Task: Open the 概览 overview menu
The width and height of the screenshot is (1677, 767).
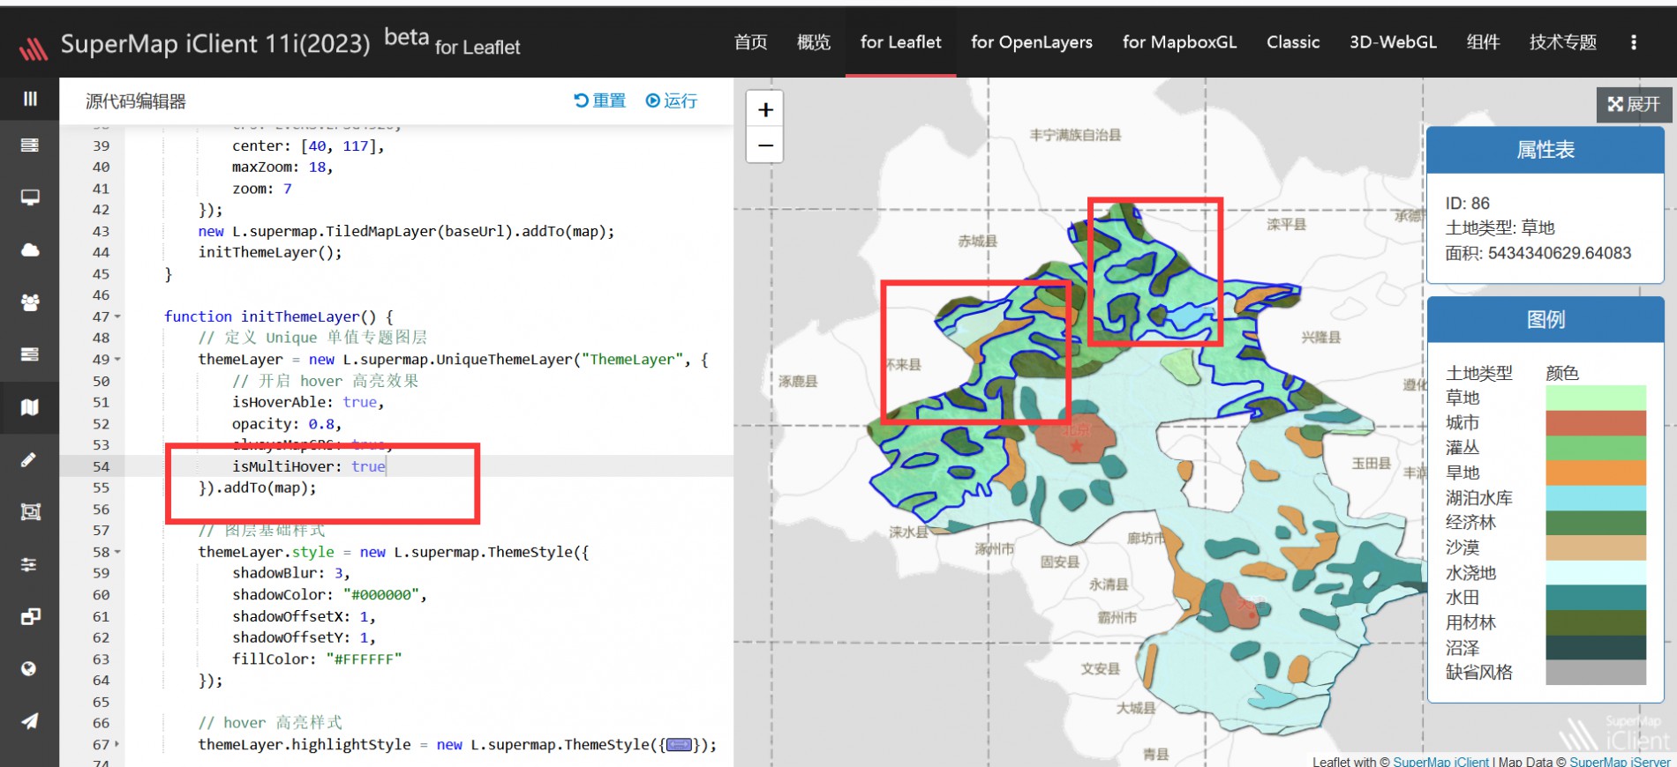Action: 813,41
